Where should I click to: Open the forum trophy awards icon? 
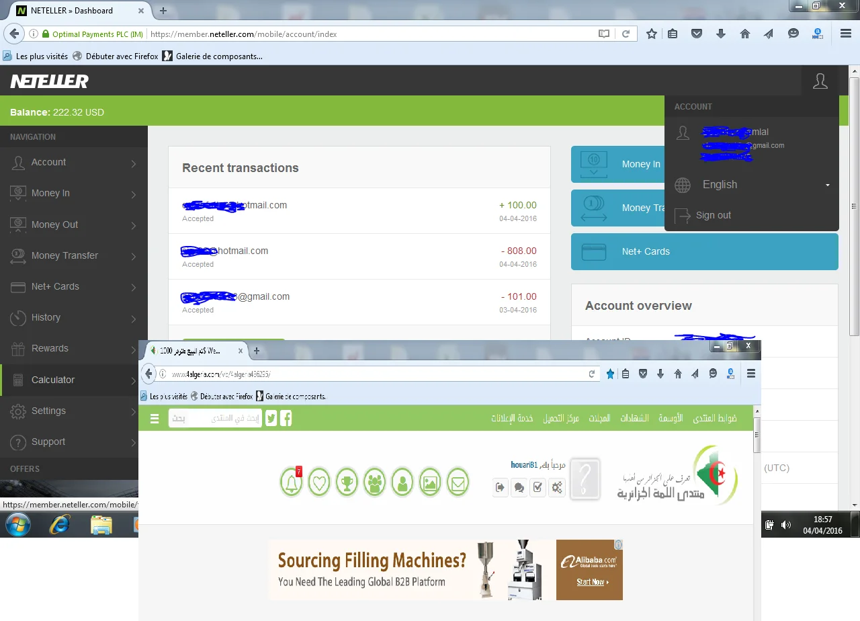[x=347, y=482]
